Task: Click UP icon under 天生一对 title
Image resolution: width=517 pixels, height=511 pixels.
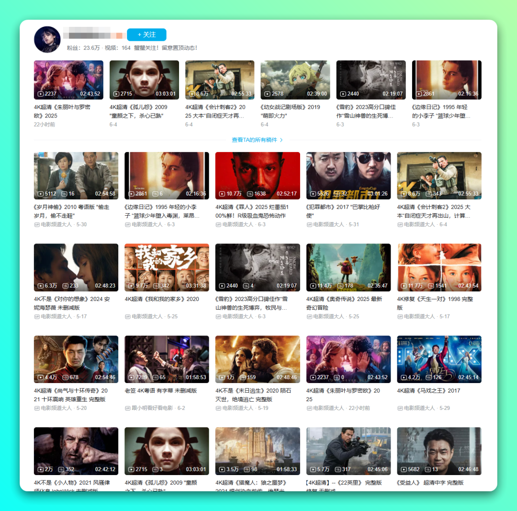Action: 400,316
